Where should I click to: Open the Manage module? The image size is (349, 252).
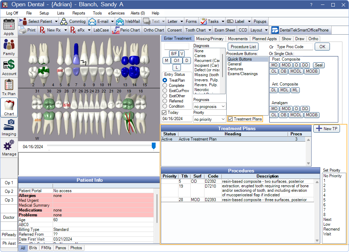[9, 147]
